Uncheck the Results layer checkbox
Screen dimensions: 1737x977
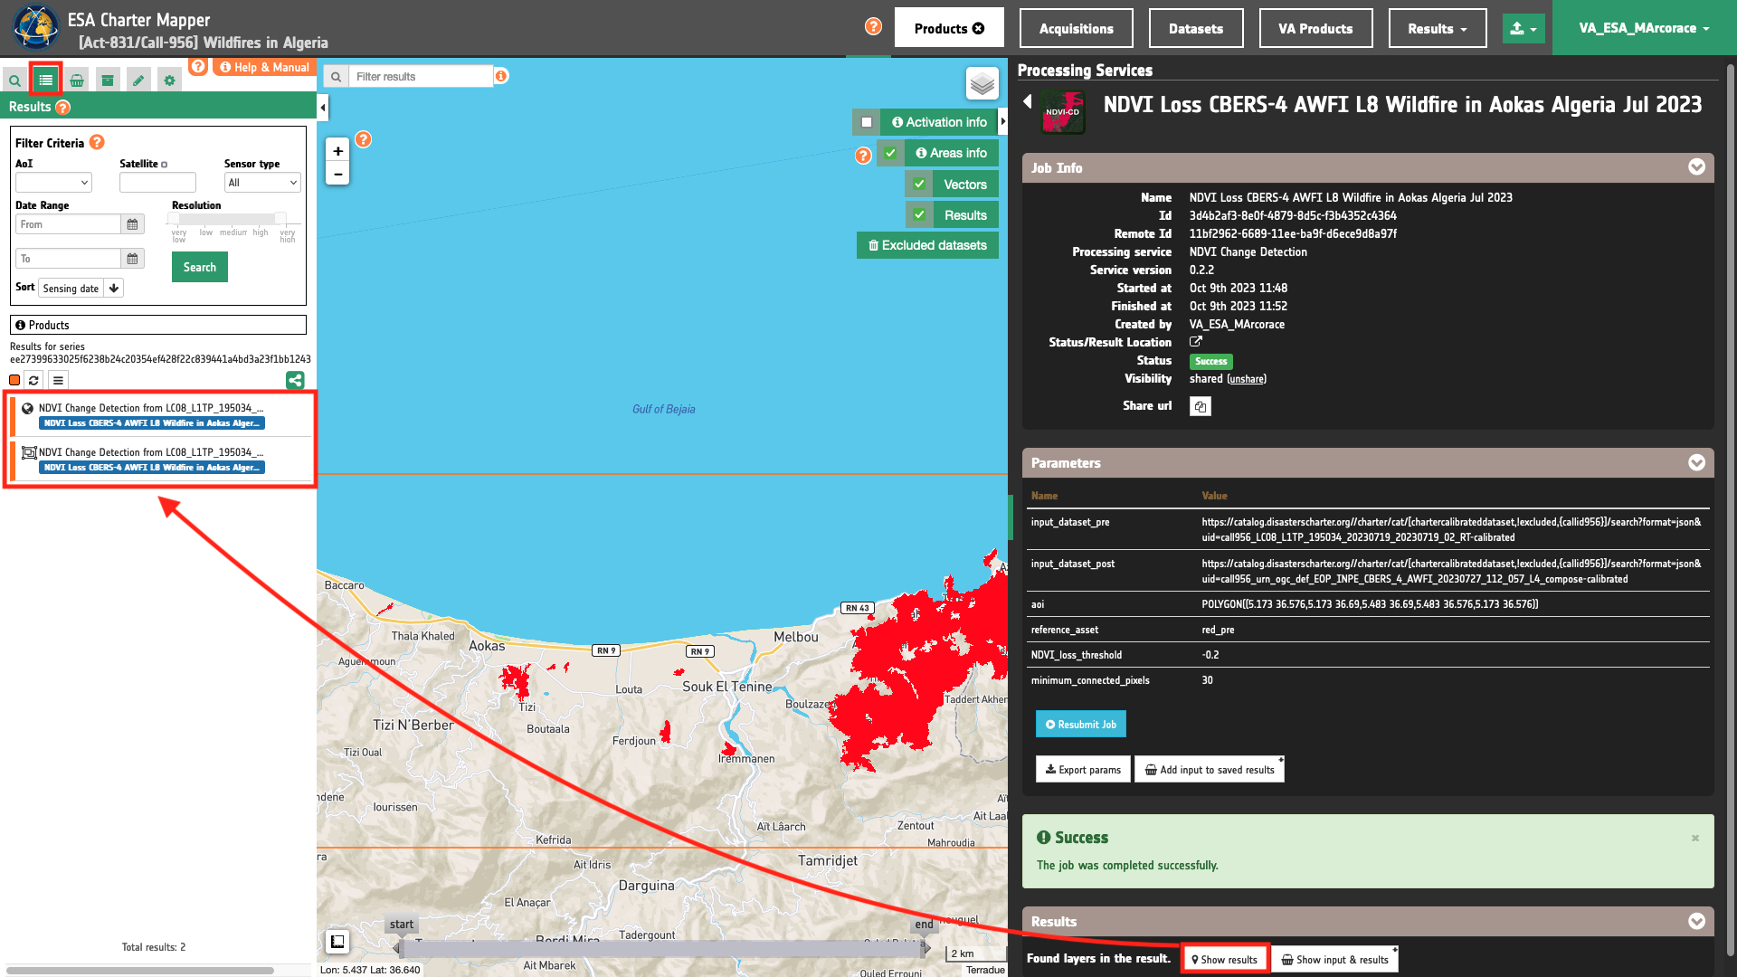(919, 215)
